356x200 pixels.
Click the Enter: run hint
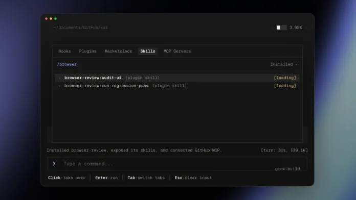106,178
